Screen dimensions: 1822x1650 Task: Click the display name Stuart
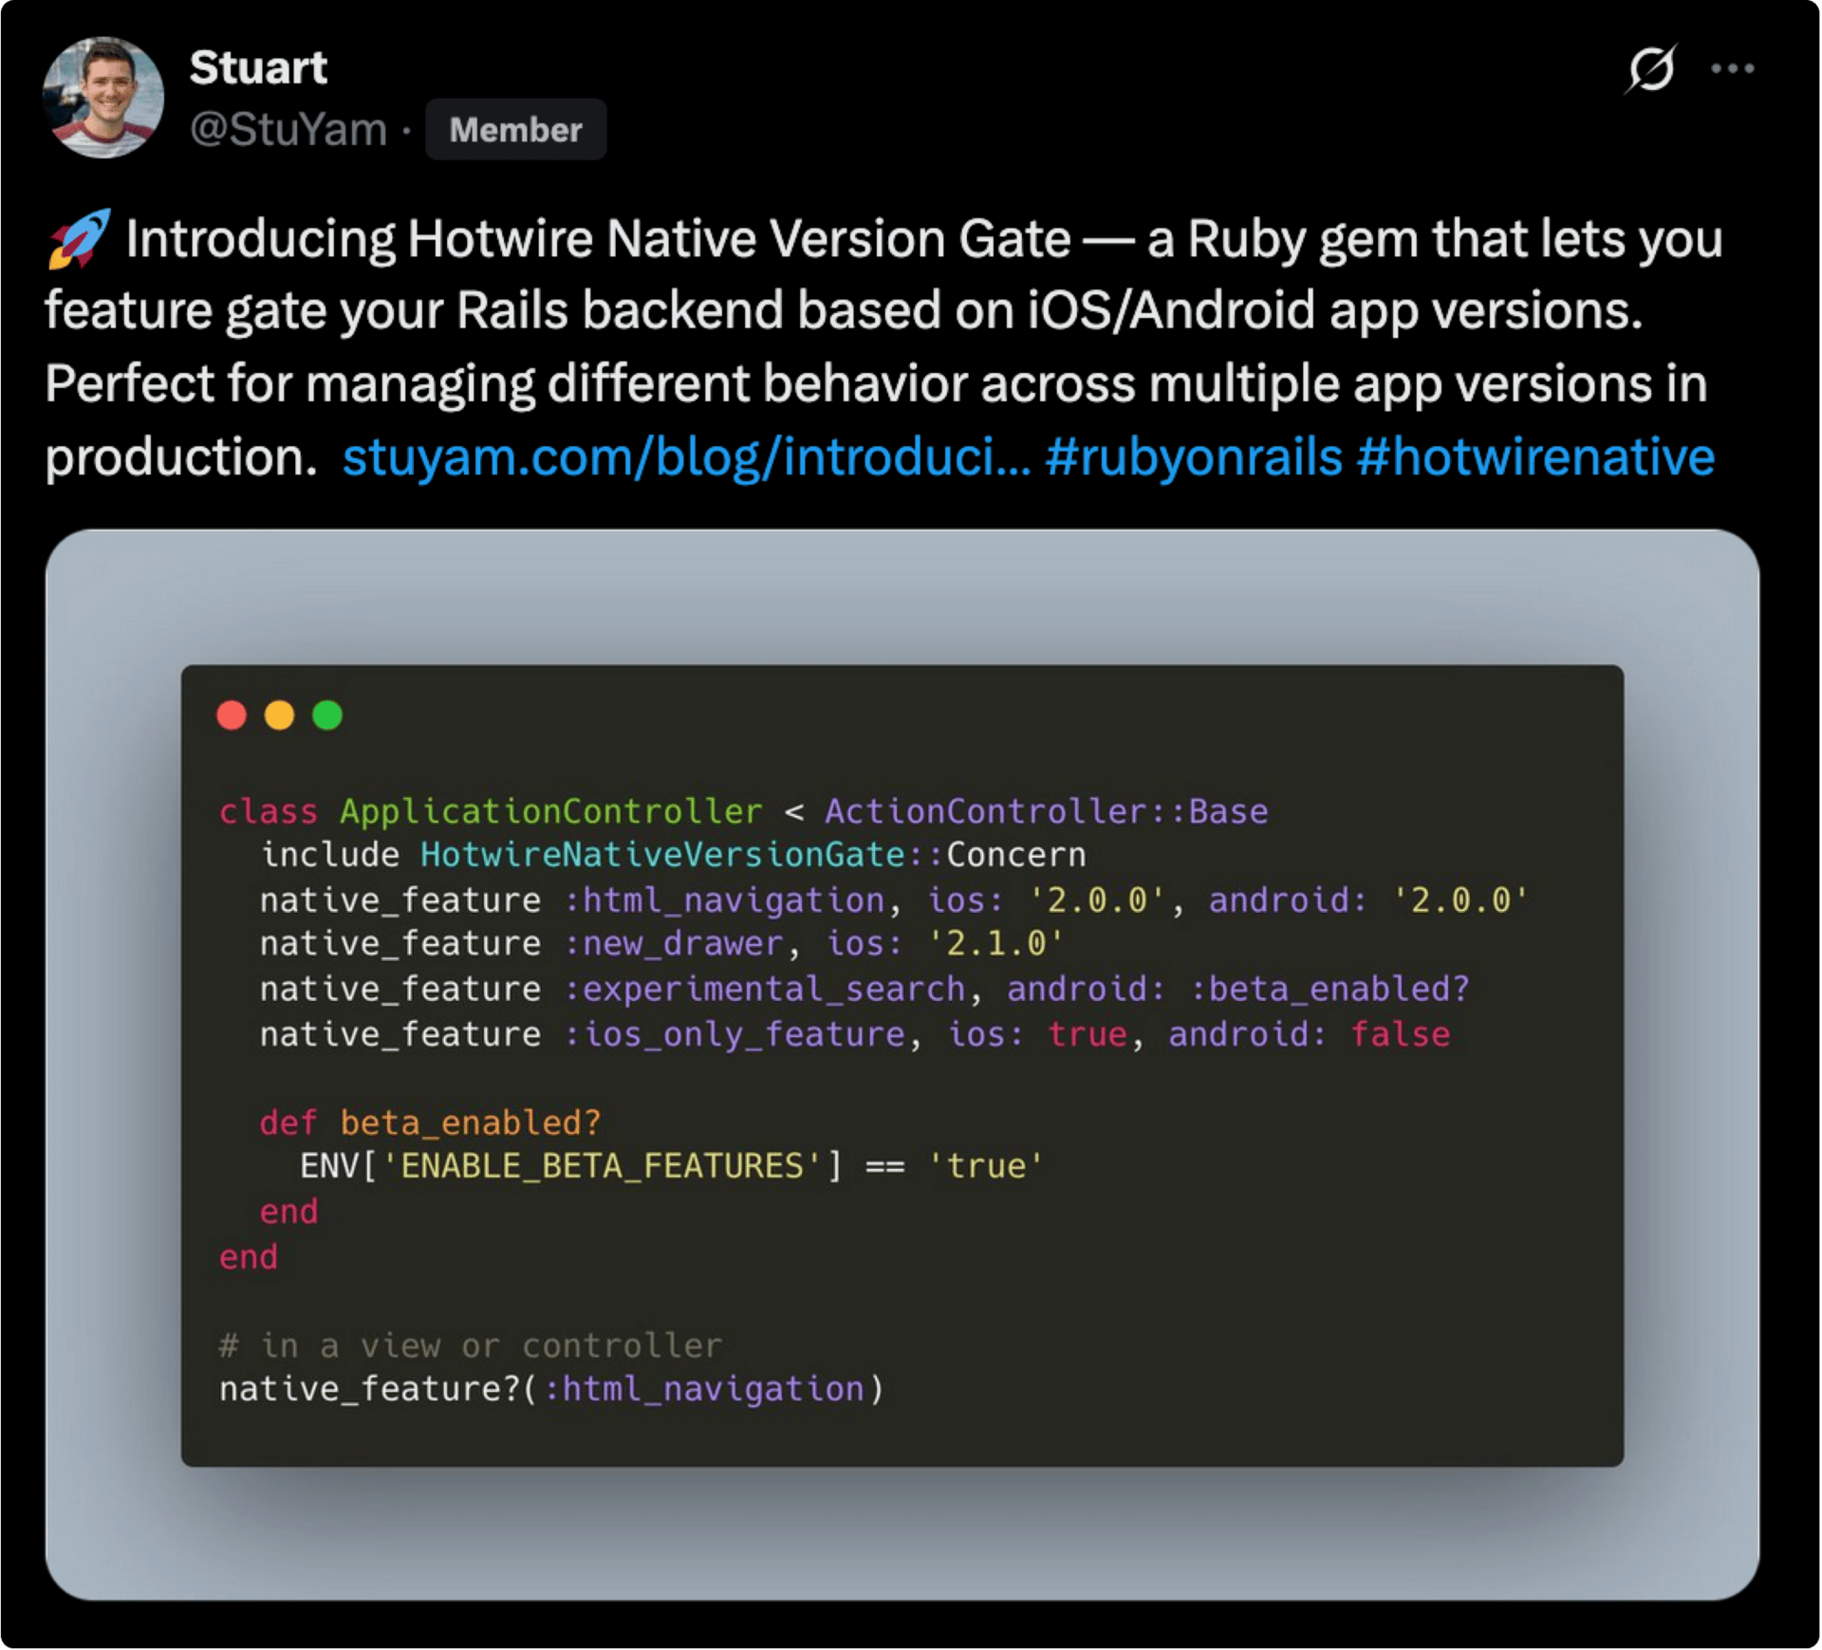tap(258, 68)
